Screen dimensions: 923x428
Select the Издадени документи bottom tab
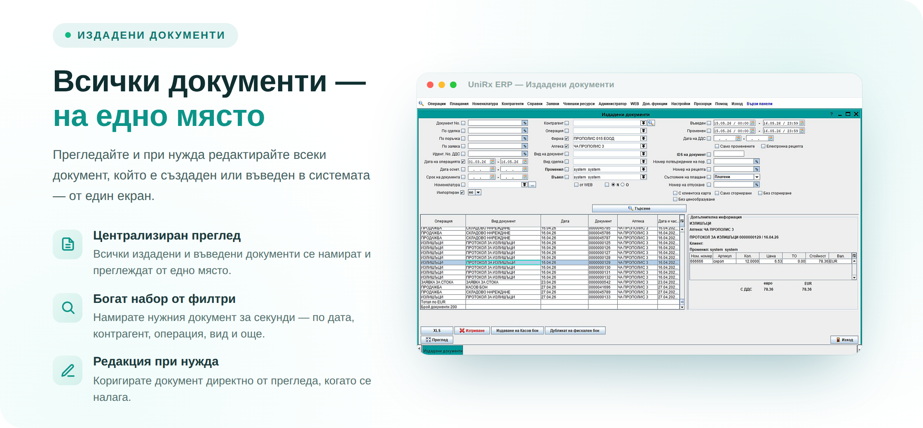coord(443,351)
